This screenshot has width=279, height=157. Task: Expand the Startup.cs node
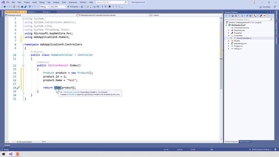coord(228,49)
